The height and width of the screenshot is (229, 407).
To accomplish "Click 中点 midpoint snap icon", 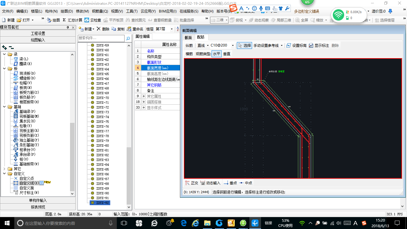I will (x=241, y=183).
